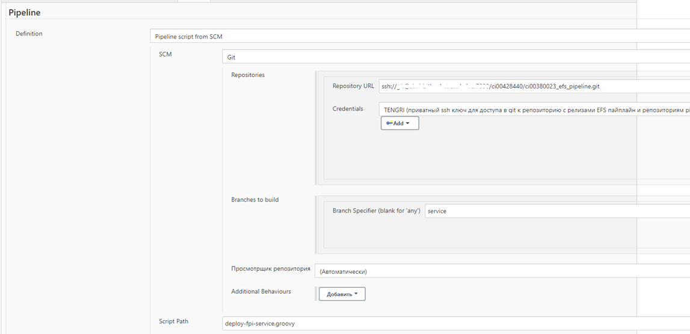Click the key icon on Add credentials button
This screenshot has width=690, height=334.
point(389,123)
